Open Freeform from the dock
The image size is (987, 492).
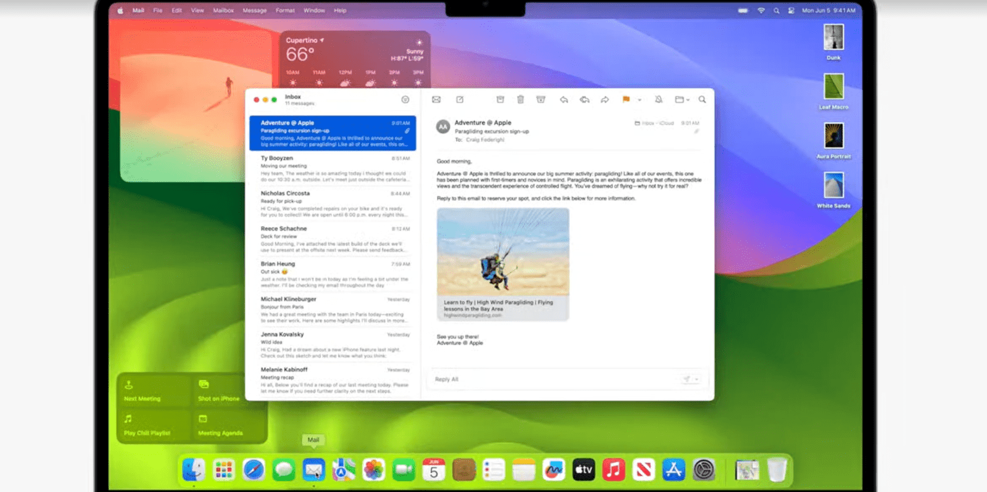[553, 470]
